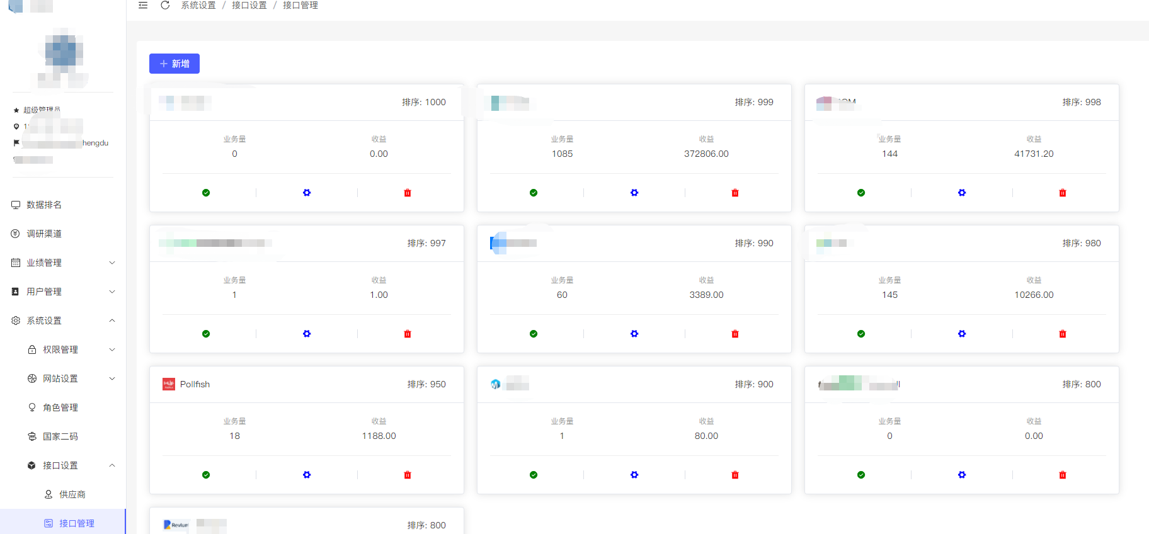Screen dimensions: 1149x534
Task: Delete the card with sort 999
Action: (x=735, y=193)
